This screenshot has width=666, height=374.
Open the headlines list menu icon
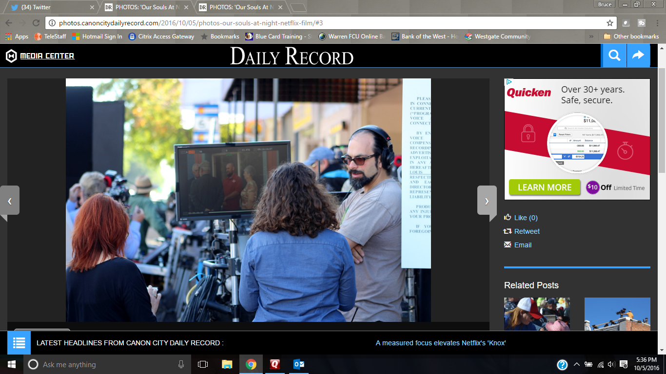(19, 343)
